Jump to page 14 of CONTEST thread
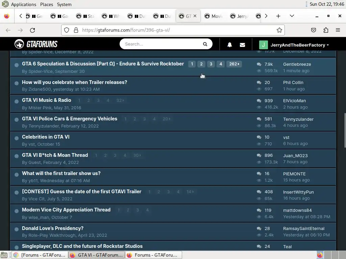 coord(190,192)
